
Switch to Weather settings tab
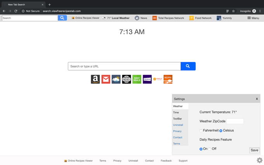[180, 106]
